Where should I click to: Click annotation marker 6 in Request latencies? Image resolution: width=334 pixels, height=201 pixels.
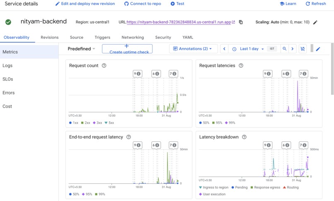coord(286,74)
